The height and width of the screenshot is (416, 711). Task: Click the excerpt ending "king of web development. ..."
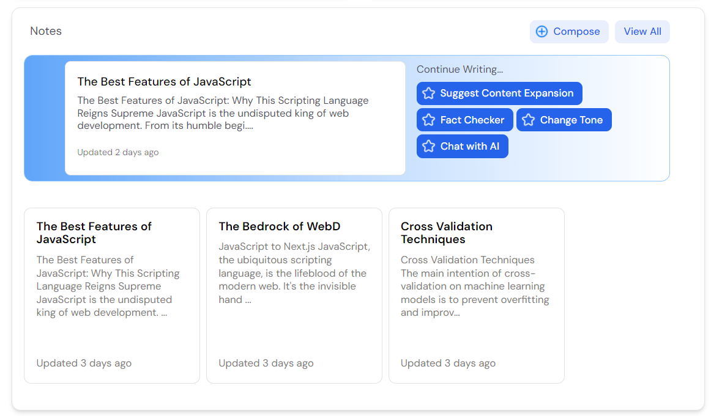coord(108,286)
